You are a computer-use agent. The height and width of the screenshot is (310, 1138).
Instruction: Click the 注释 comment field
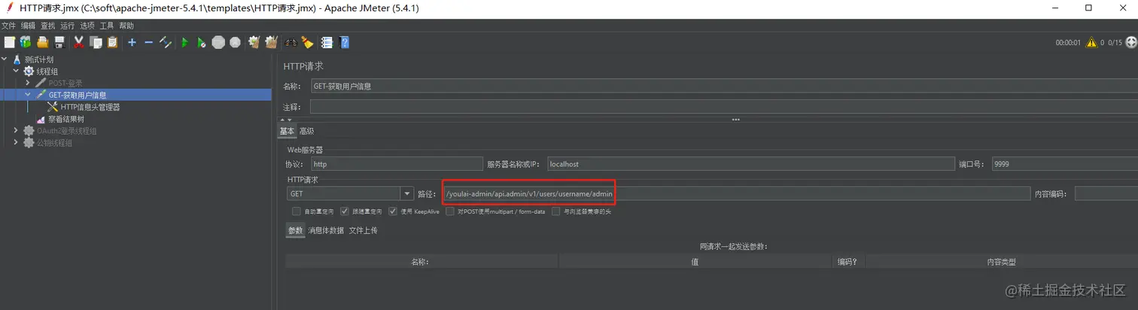723,107
